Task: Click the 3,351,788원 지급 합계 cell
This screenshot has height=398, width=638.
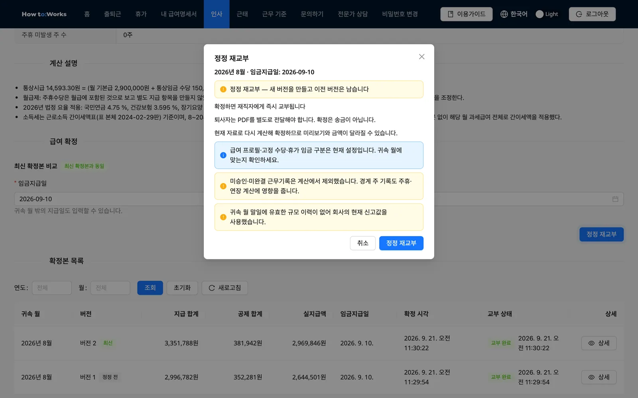Action: click(181, 343)
